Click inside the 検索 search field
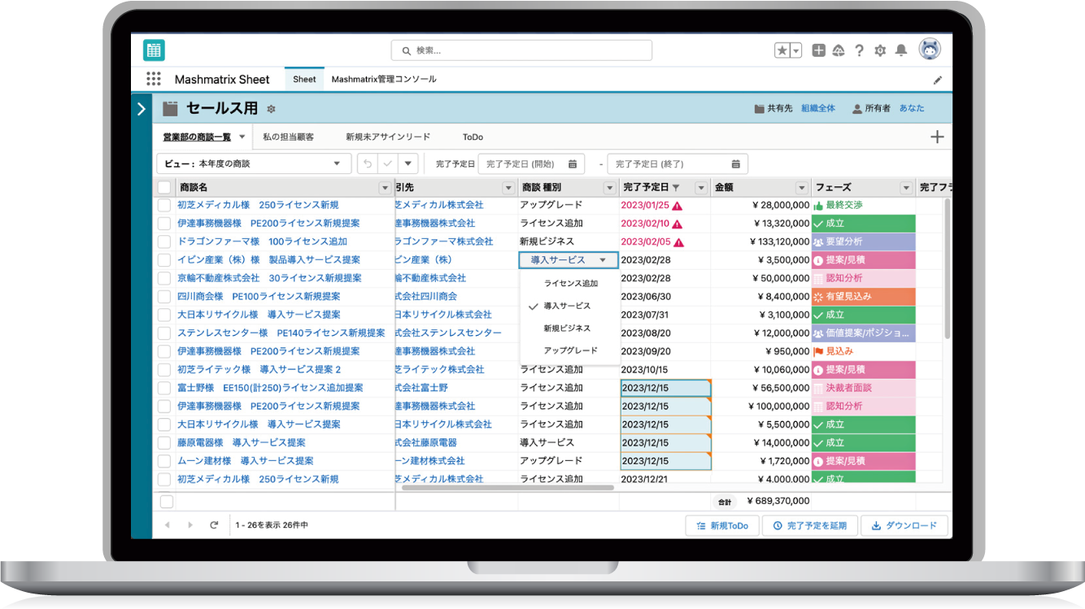Image resolution: width=1085 pixels, height=609 pixels. tap(521, 50)
